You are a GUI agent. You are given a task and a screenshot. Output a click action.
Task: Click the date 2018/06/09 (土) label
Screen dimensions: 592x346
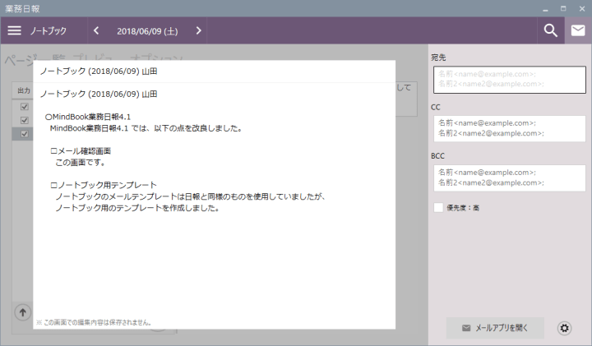(x=147, y=31)
